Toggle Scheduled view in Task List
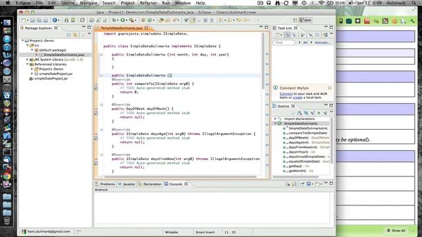Image resolution: width=422 pixels, height=237 pixels. 294,35
